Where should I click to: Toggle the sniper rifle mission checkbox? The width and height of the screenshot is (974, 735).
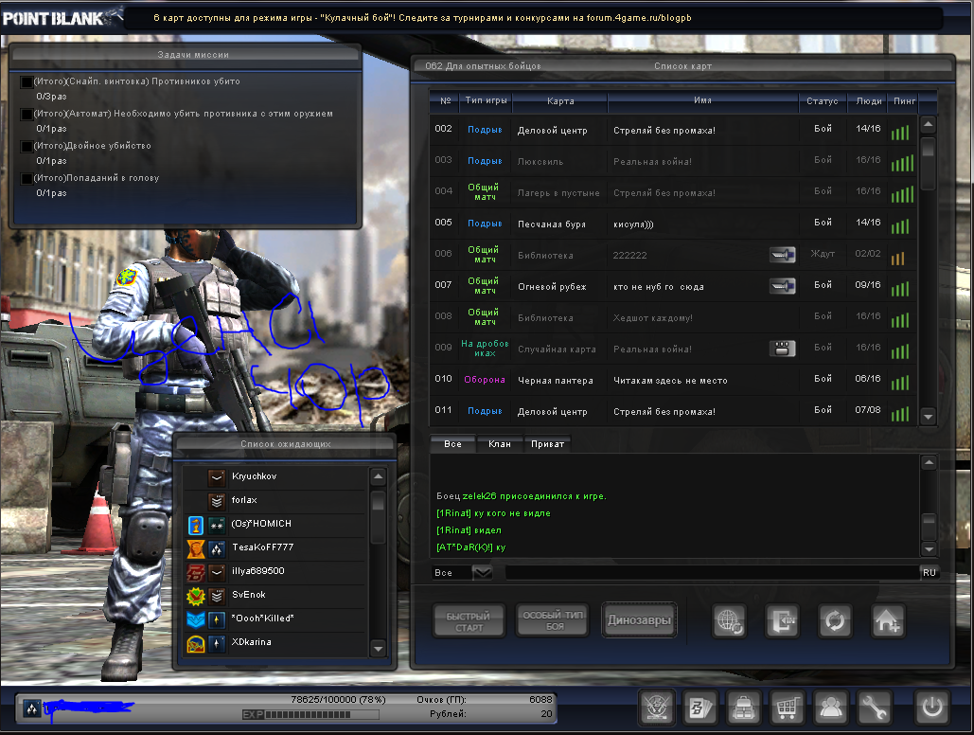(x=27, y=81)
